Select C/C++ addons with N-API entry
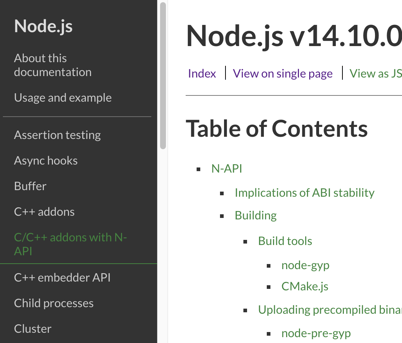 [70, 244]
